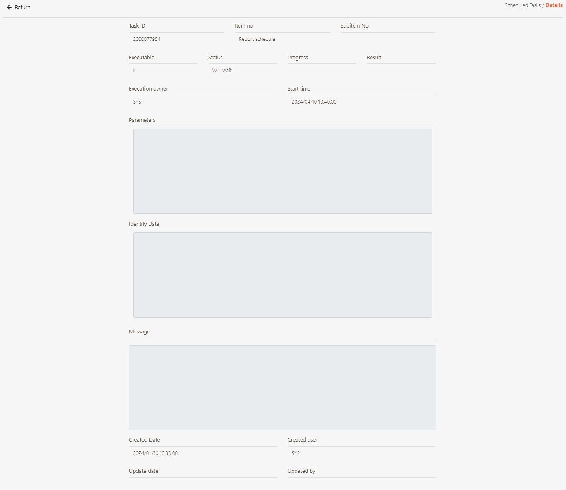The image size is (566, 490).
Task: Open Scheduled Tasks breadcrumb link
Action: click(522, 5)
